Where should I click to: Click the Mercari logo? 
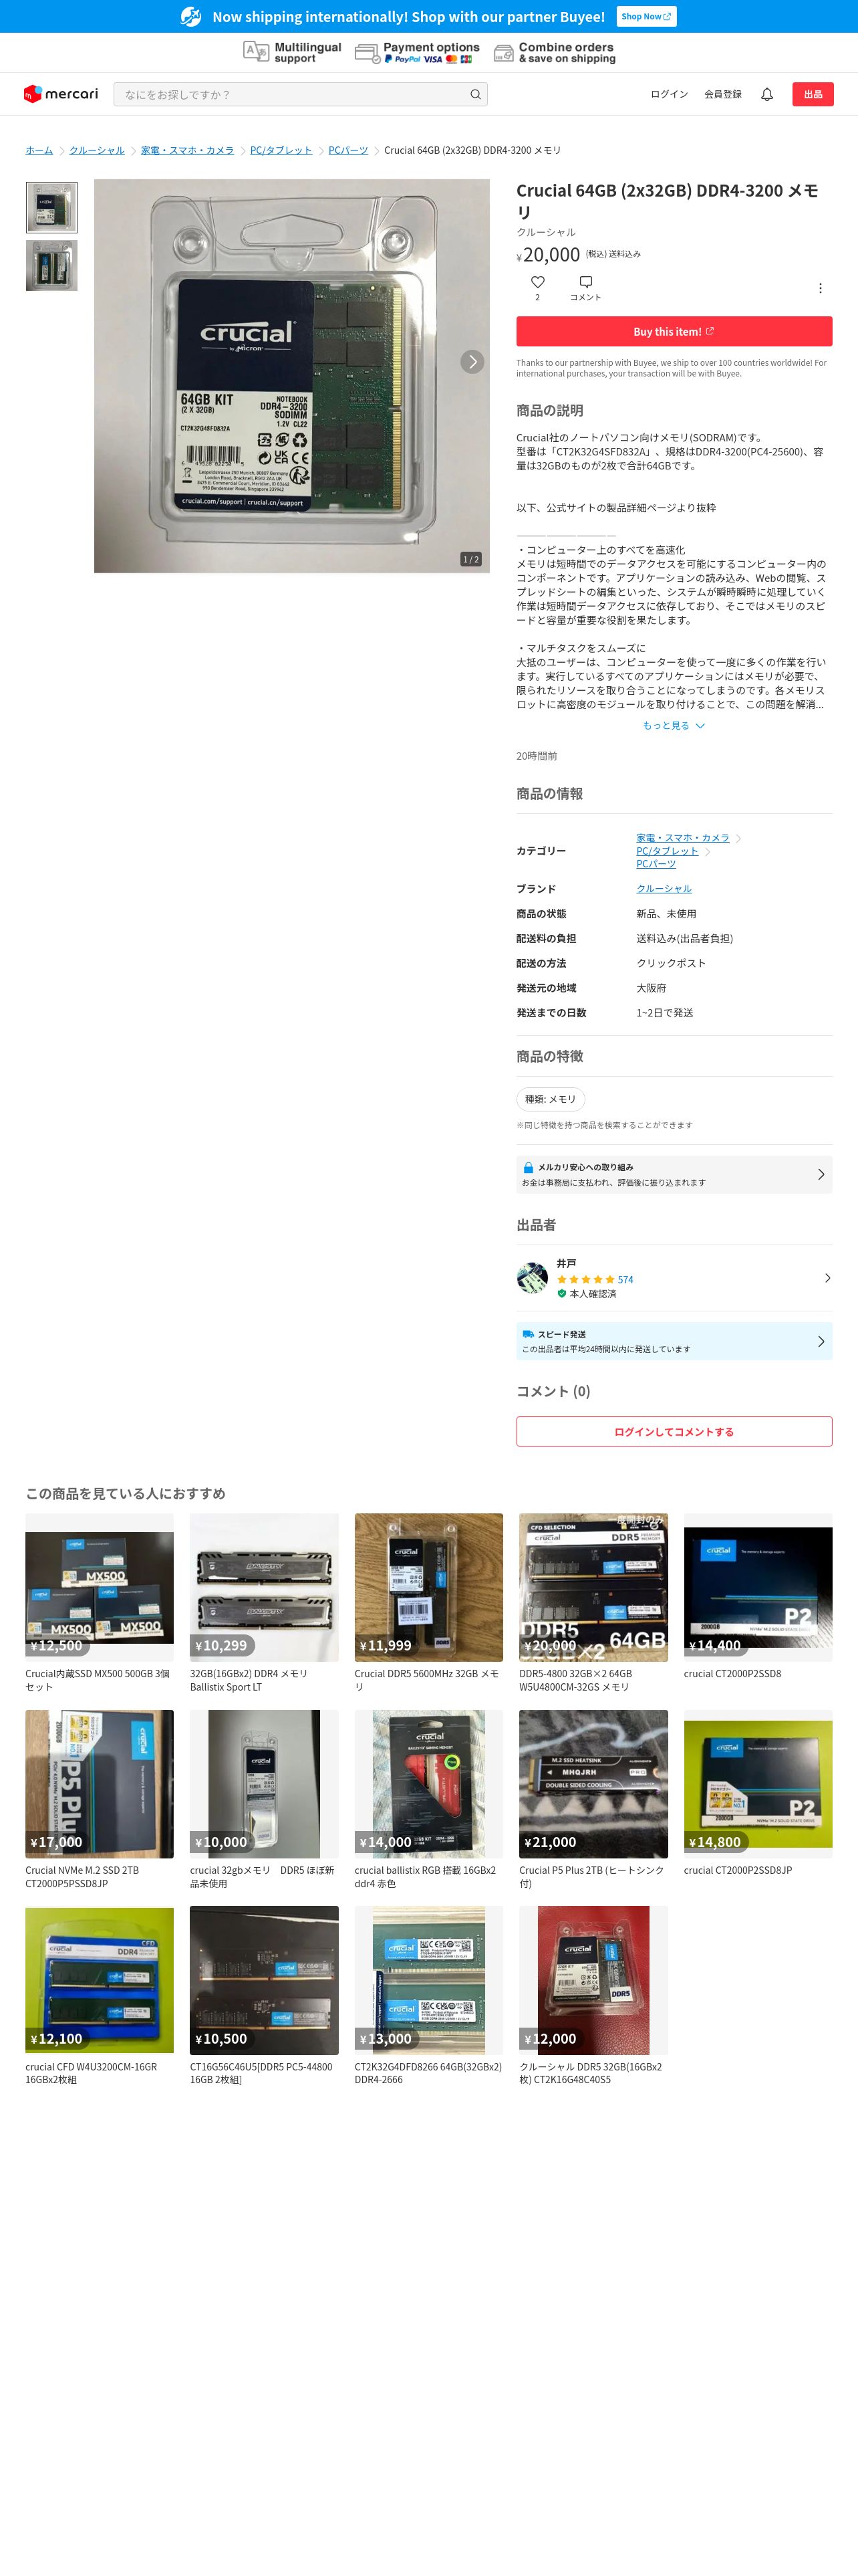(61, 94)
